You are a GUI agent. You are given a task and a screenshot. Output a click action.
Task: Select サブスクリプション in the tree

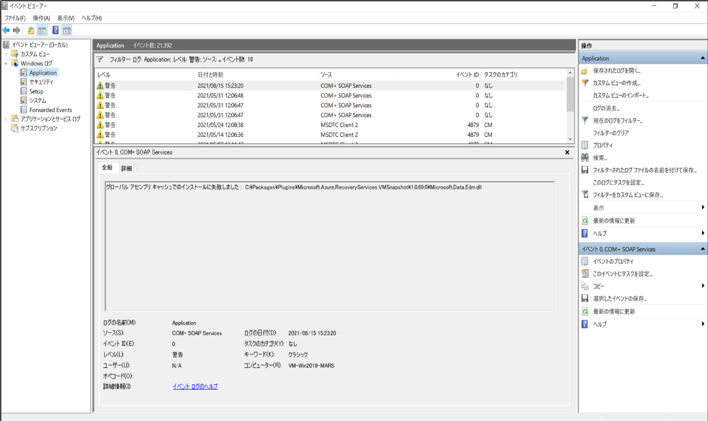coord(39,128)
